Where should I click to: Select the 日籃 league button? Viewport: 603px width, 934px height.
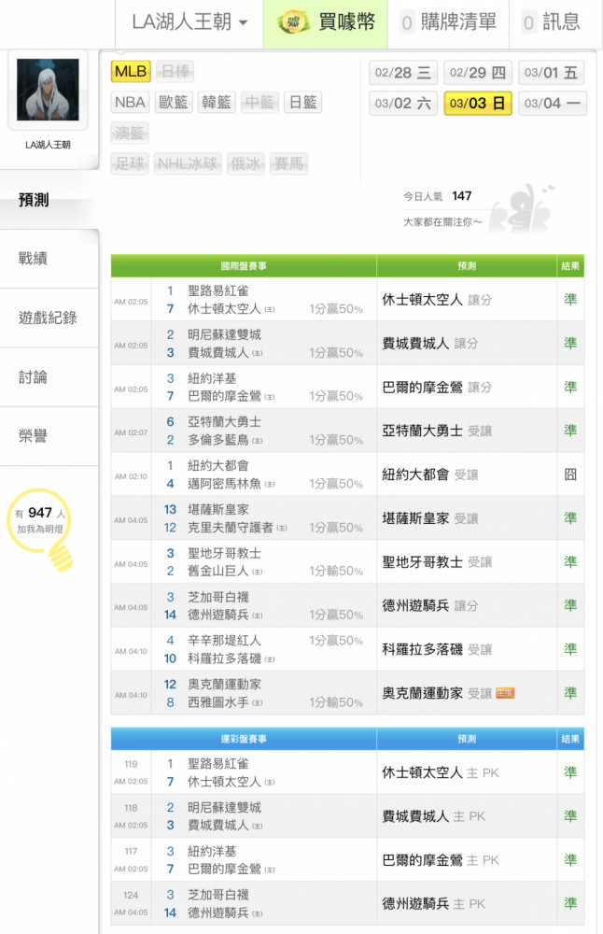point(303,102)
